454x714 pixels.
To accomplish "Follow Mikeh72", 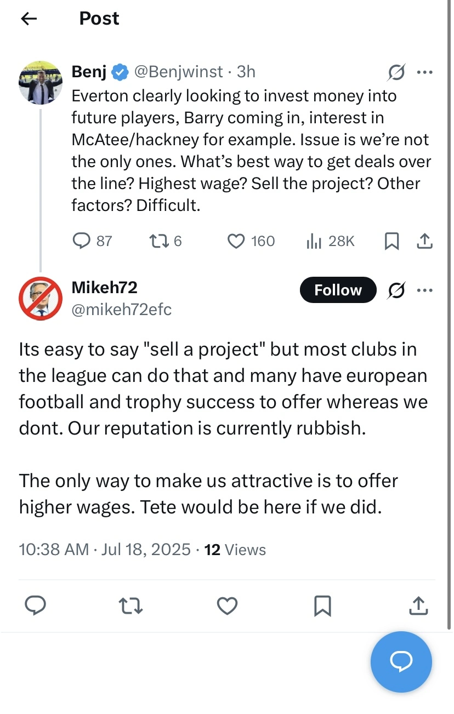I will pyautogui.click(x=338, y=290).
